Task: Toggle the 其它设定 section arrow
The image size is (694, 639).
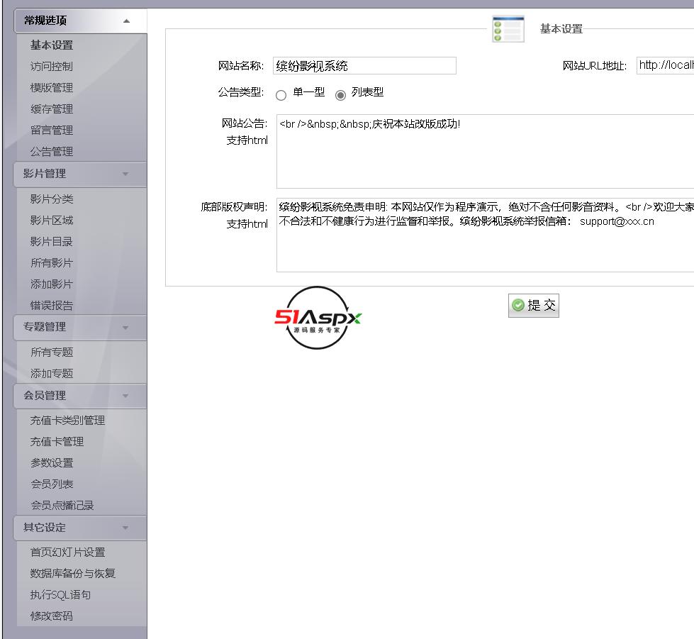Action: coord(125,528)
